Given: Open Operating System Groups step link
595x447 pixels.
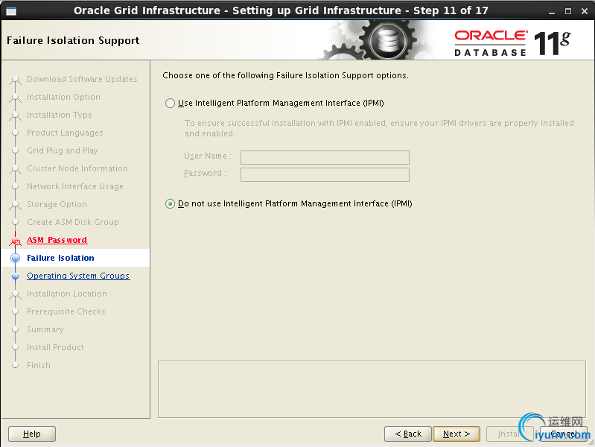Looking at the screenshot, I should 78,276.
